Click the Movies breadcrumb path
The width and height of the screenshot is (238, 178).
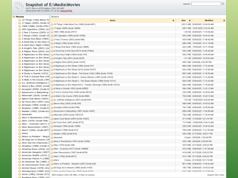tap(55, 17)
